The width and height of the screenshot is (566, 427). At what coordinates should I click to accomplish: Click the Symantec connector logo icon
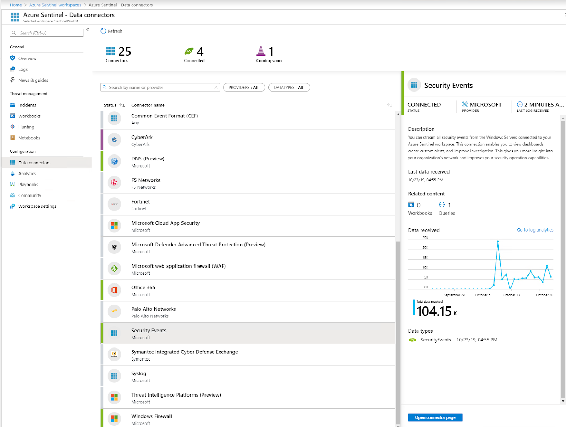tap(114, 355)
